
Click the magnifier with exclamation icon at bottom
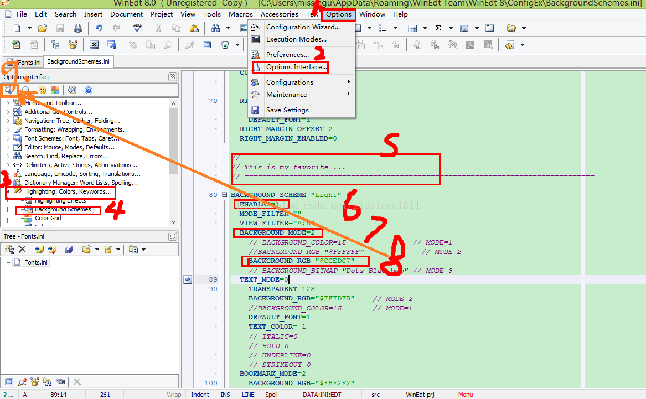tap(22, 382)
